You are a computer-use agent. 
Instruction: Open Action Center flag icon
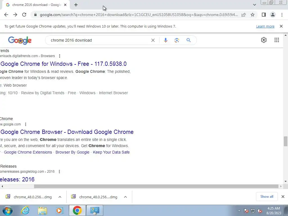tap(246, 211)
